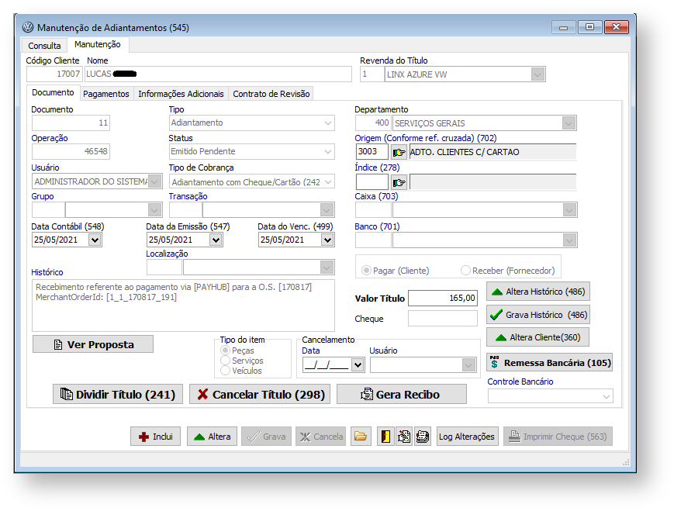Switch to the Consulta tab

click(x=44, y=46)
